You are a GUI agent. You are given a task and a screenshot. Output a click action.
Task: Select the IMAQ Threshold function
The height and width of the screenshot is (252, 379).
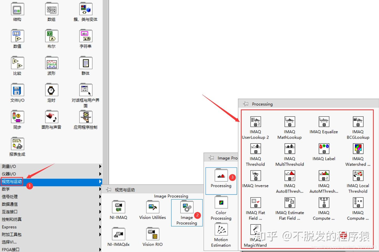pyautogui.click(x=255, y=149)
